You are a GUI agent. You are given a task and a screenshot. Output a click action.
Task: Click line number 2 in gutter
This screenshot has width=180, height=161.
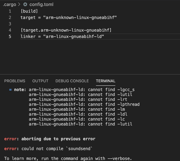(x=10, y=18)
